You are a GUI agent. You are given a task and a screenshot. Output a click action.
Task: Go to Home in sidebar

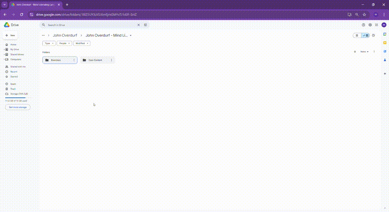click(13, 45)
